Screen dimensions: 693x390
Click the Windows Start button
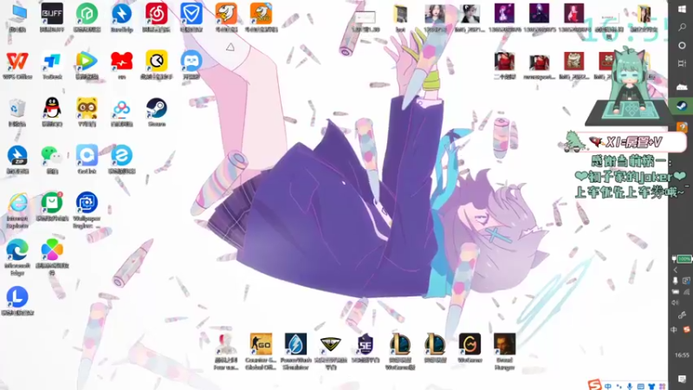coord(682,10)
